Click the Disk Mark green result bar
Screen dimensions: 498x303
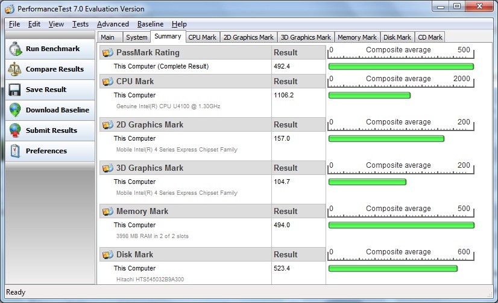(x=393, y=269)
